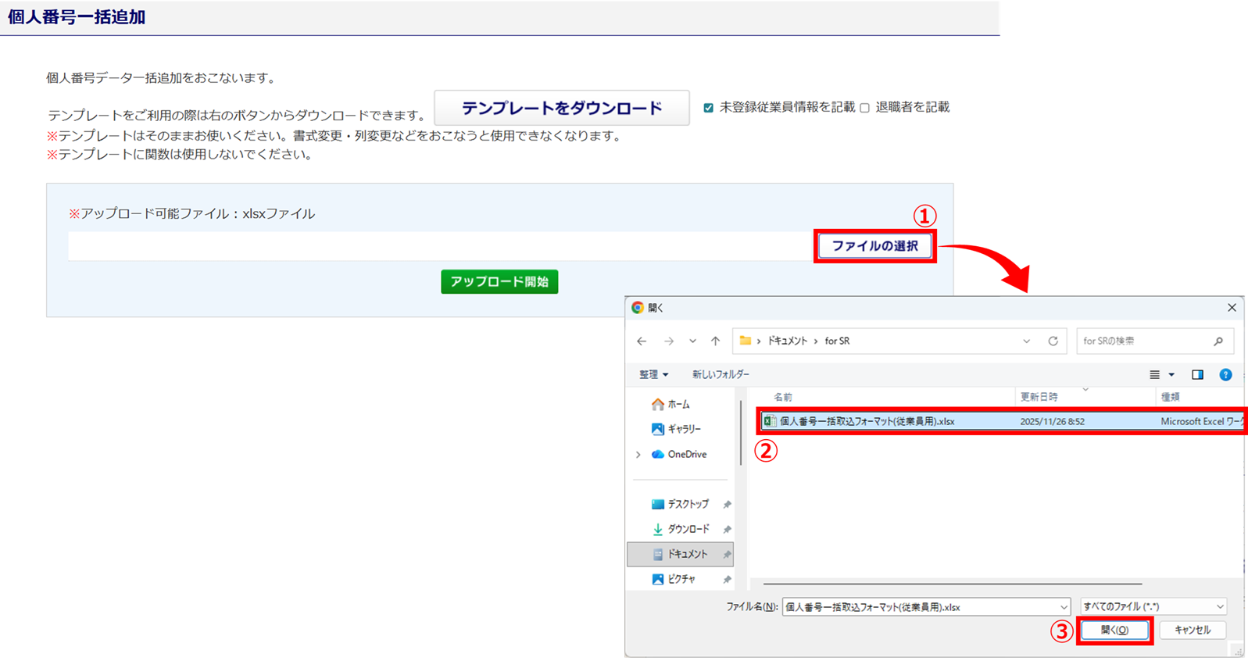Expand the OneDrive tree node
Screen dimensions: 1248x661
(x=638, y=454)
